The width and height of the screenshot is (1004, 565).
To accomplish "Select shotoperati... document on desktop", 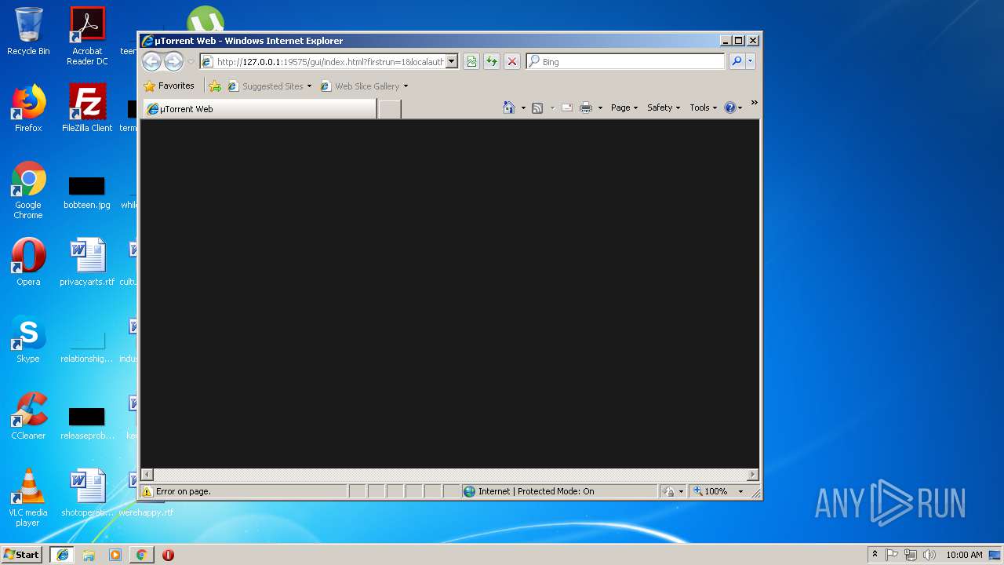I will [x=87, y=492].
